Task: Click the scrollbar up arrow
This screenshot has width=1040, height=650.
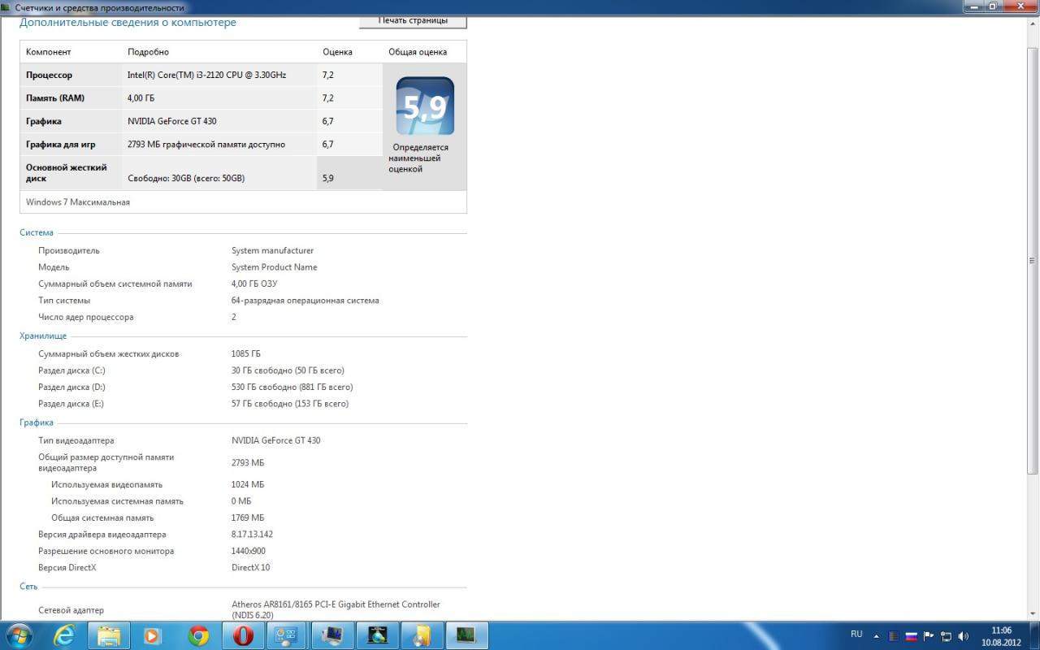Action: pos(1033,23)
